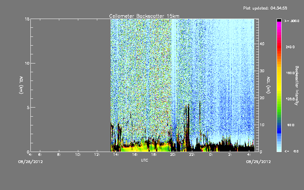Viewport: 304px width, 190px height.
Task: Click the '22:' time tick label
Action: coord(192,155)
